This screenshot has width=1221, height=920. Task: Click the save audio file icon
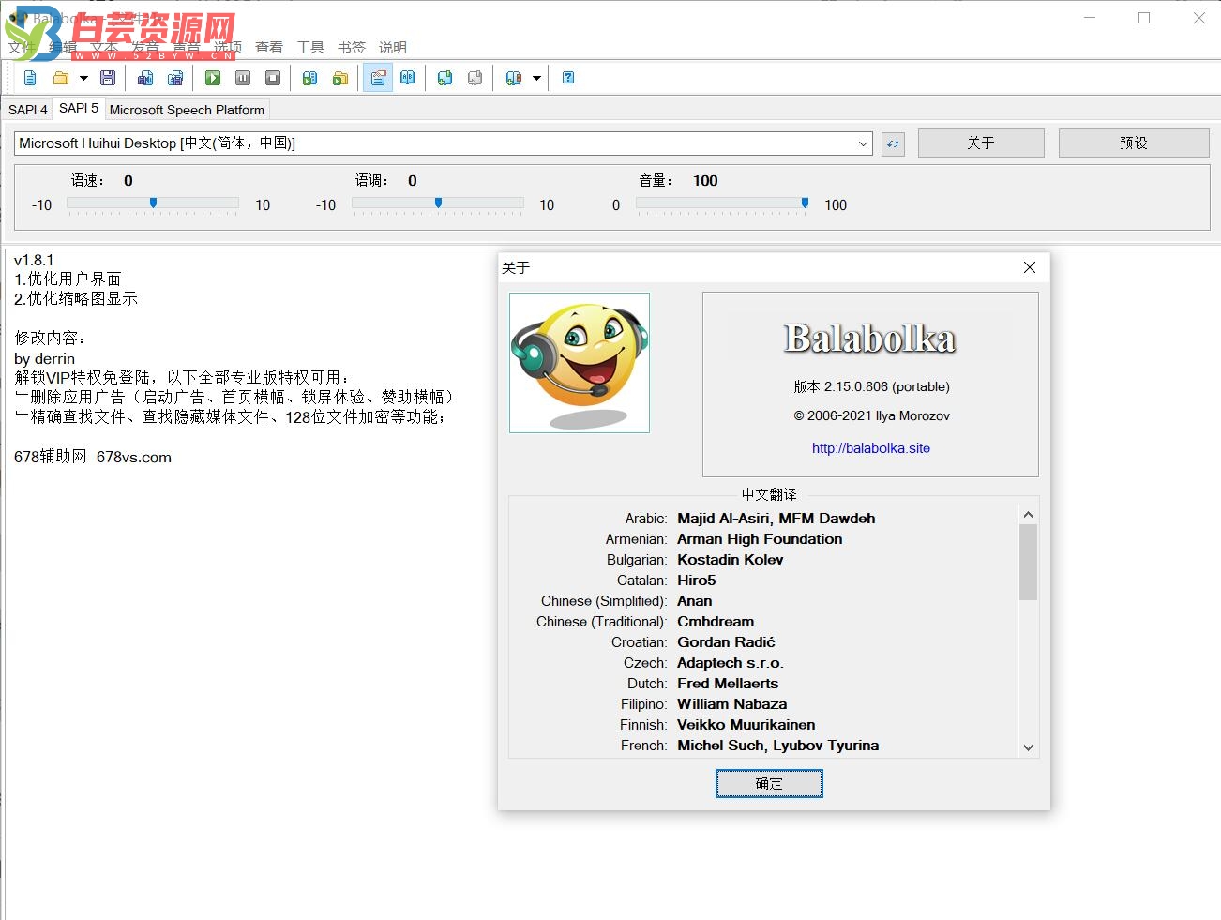(x=145, y=78)
